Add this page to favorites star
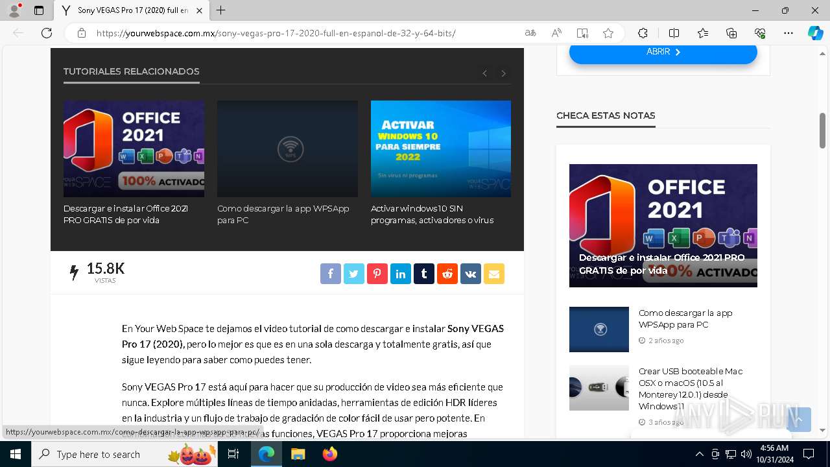 pos(608,33)
